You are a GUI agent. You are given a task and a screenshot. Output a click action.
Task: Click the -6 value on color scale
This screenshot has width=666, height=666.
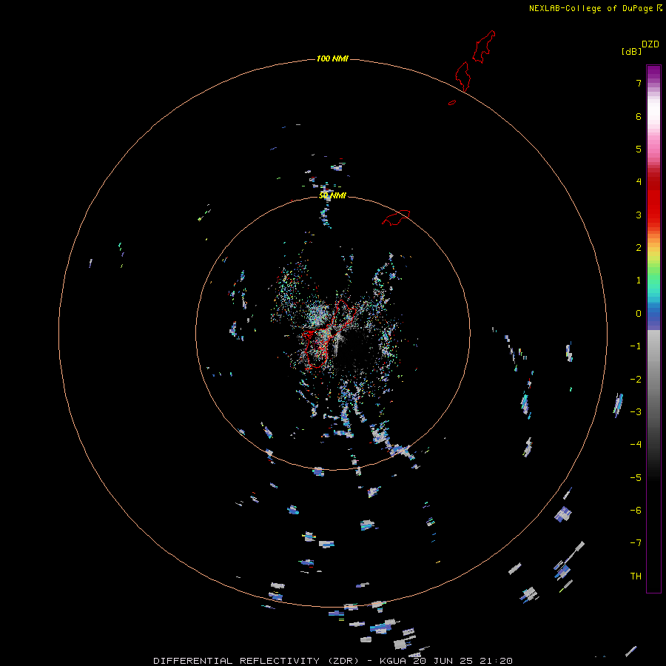click(636, 511)
